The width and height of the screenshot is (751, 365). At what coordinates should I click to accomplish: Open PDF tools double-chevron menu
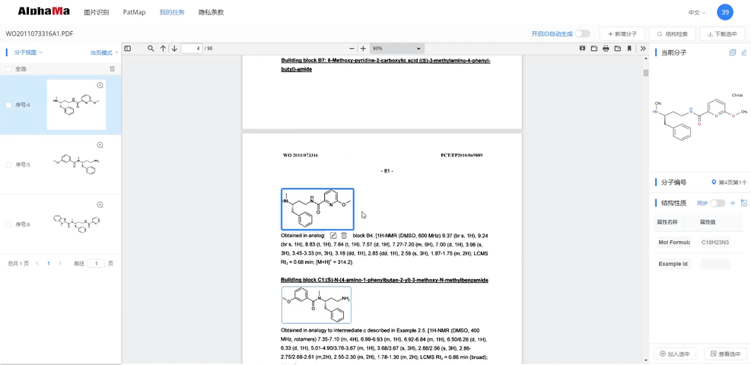[x=643, y=49]
